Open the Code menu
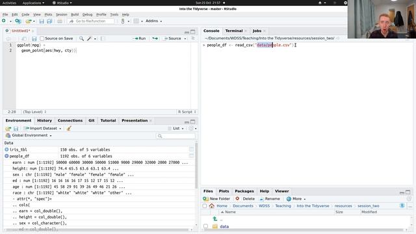 (x=25, y=14)
